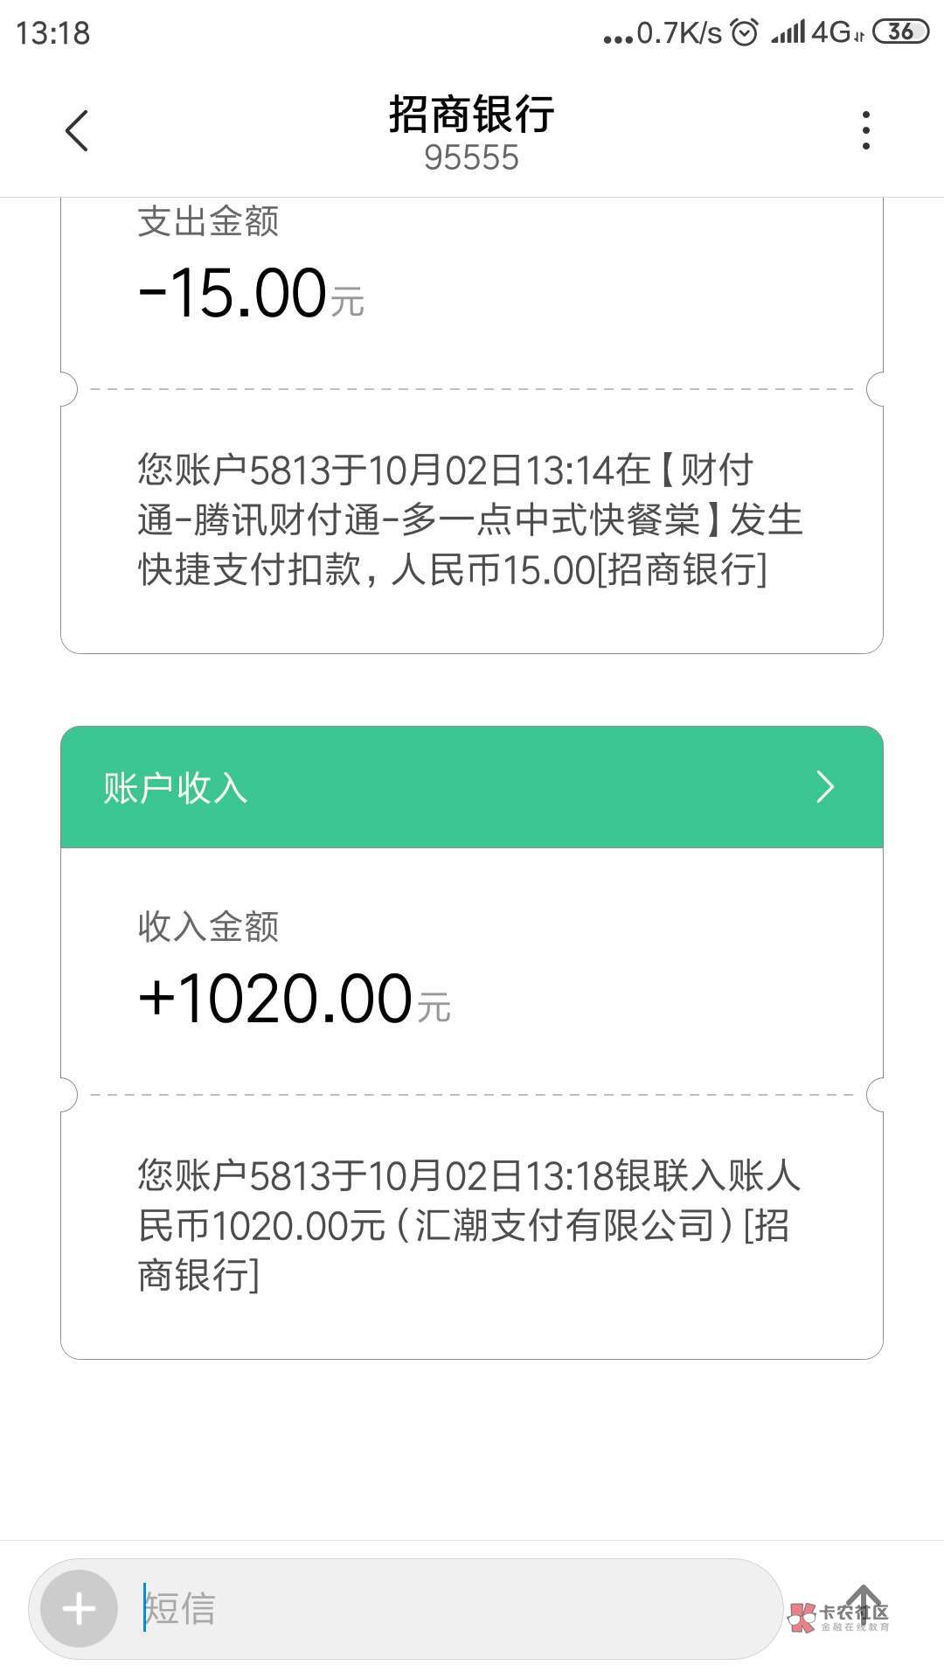Tap the back arrow in header

[x=77, y=131]
